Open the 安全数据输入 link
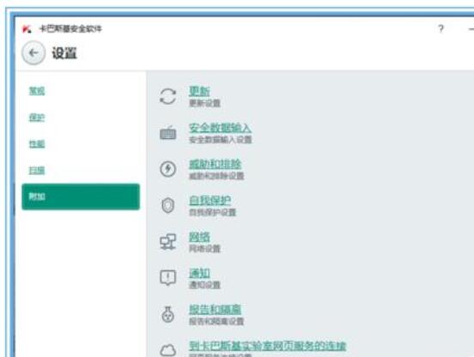474x357 pixels. (220, 128)
